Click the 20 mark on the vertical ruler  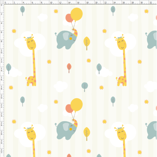tap(2, 96)
